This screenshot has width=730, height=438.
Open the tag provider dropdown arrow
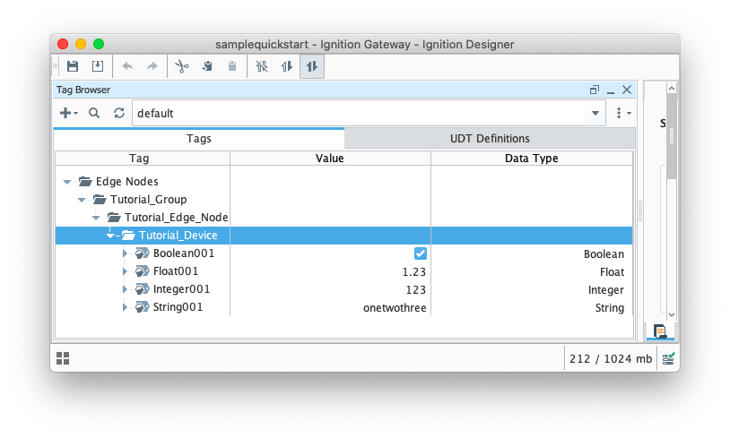point(596,114)
